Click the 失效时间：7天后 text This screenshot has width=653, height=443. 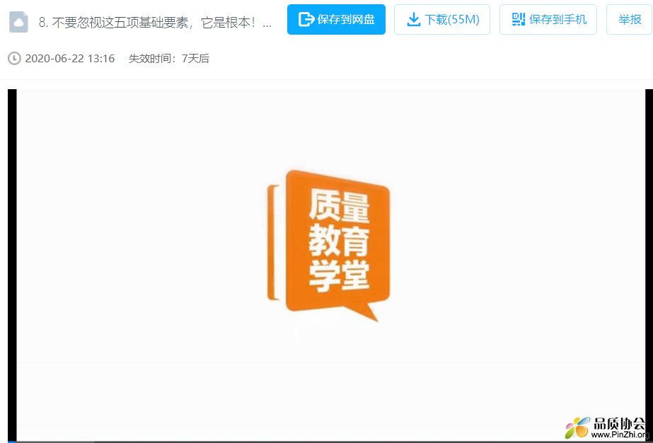pos(168,58)
